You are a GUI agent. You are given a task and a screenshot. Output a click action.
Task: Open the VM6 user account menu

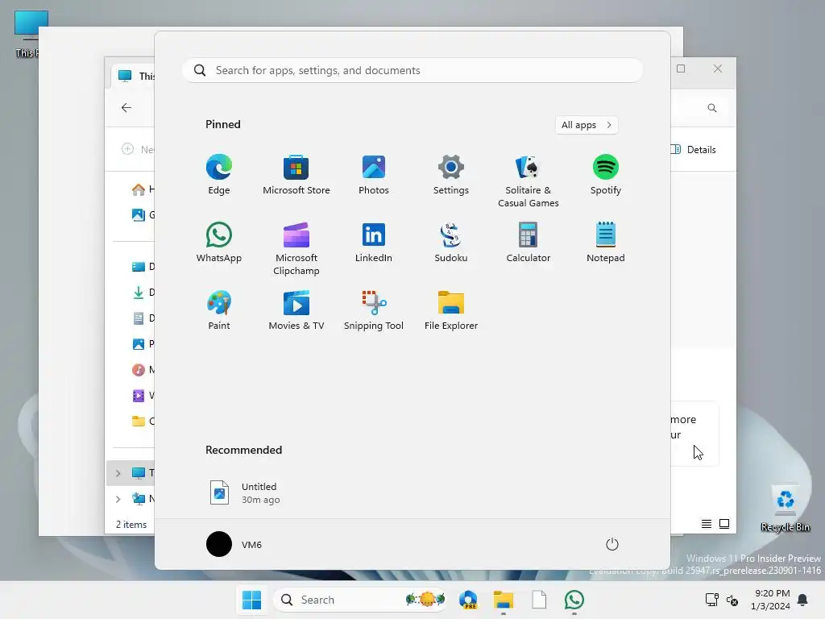pyautogui.click(x=234, y=544)
